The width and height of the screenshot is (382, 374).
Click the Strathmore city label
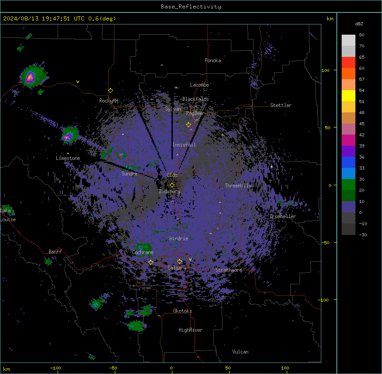[229, 270]
